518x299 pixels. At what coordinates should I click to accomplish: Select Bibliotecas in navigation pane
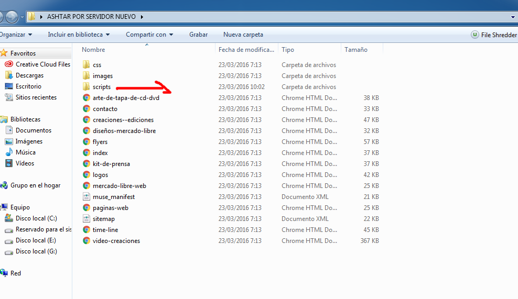click(25, 119)
